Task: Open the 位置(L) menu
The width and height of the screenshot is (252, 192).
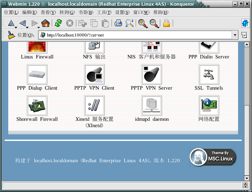Action: coord(11,12)
